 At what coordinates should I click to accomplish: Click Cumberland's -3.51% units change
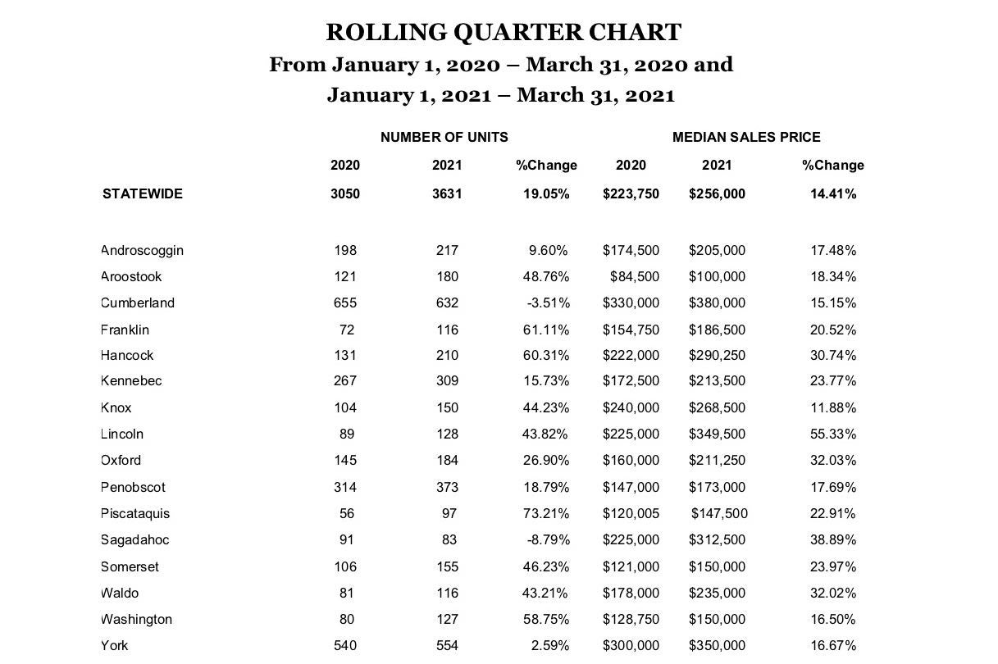tap(548, 303)
